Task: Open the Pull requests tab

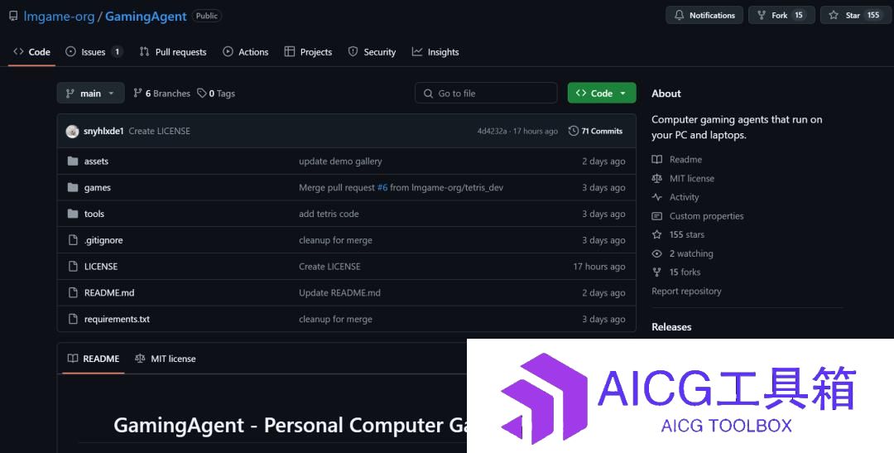Action: coord(173,52)
